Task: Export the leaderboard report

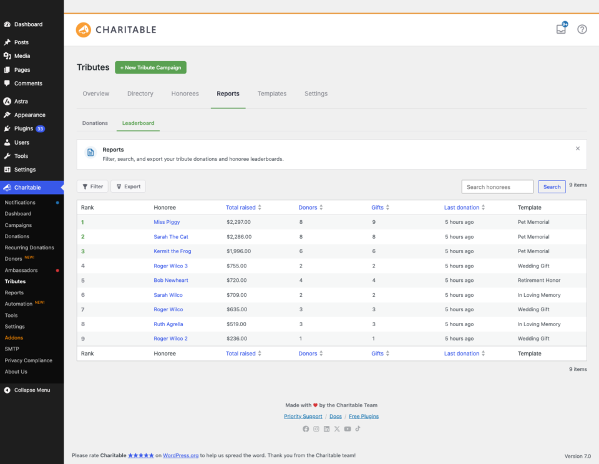Action: pos(128,186)
